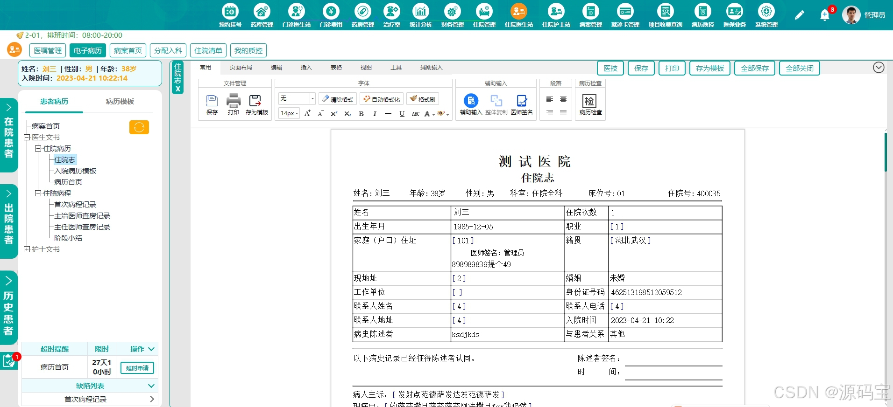Toggle strikethrough ABC formatting
The width and height of the screenshot is (893, 407).
415,113
